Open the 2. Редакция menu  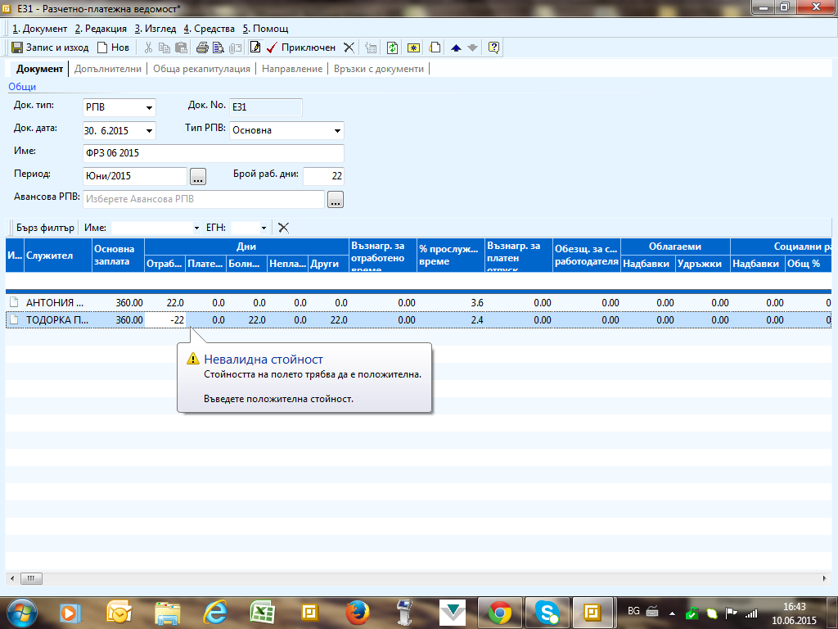pyautogui.click(x=101, y=29)
